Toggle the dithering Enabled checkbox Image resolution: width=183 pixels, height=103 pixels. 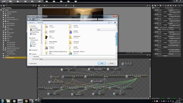point(162,56)
